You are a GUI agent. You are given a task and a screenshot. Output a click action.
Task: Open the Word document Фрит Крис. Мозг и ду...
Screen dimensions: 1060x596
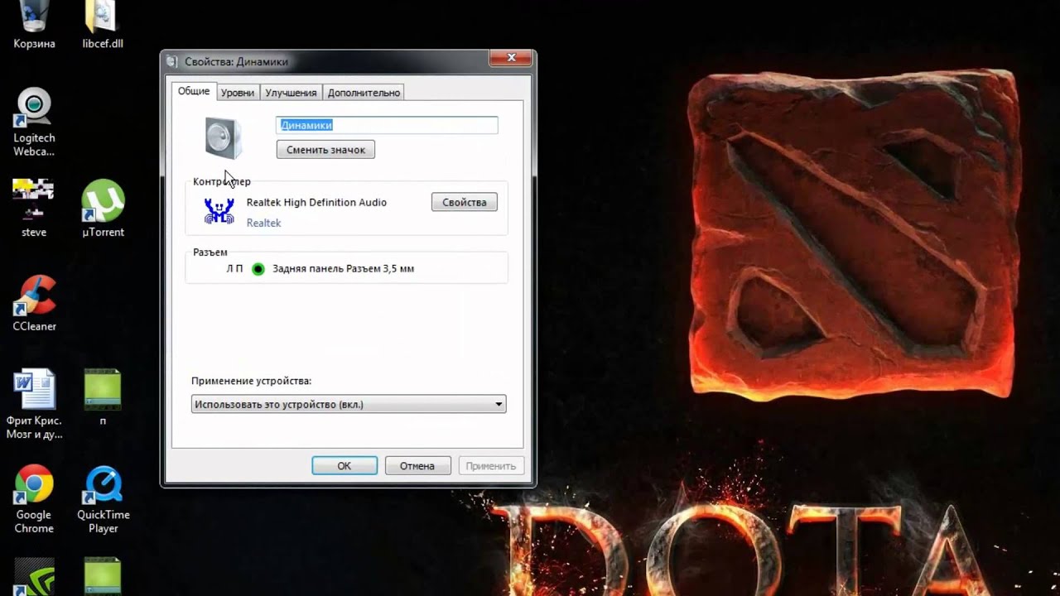coord(34,404)
